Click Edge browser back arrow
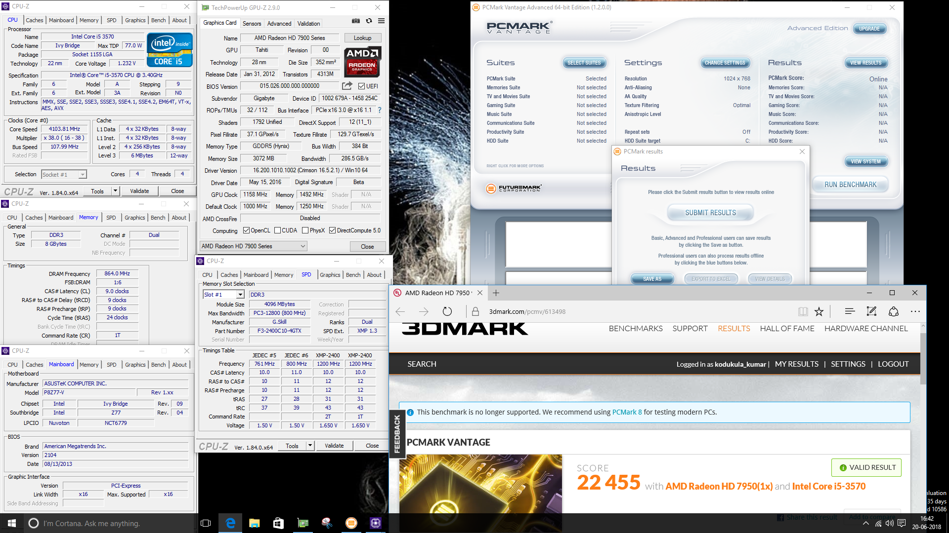The height and width of the screenshot is (533, 949). pyautogui.click(x=400, y=311)
